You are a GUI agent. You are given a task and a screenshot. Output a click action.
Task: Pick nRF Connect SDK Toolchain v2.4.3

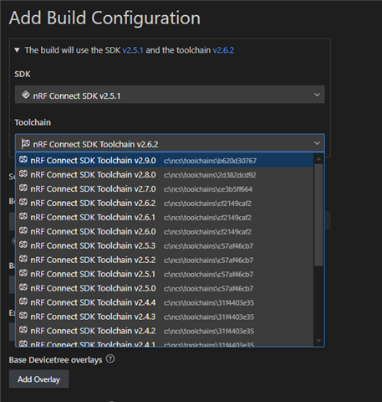click(165, 317)
